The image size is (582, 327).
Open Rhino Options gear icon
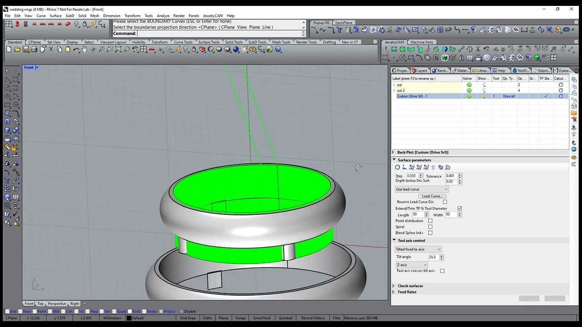coord(252,50)
